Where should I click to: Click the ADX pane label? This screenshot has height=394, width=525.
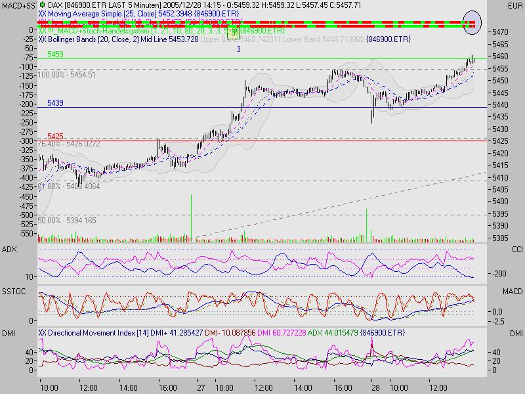point(9,250)
